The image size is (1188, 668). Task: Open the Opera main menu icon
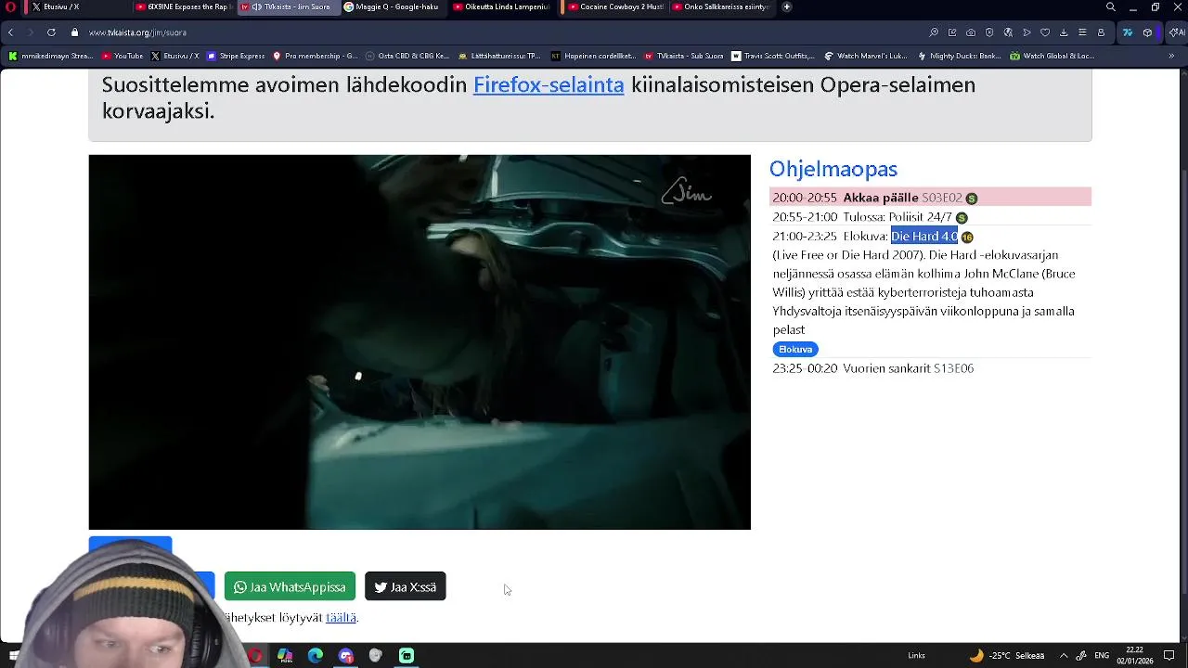[10, 6]
